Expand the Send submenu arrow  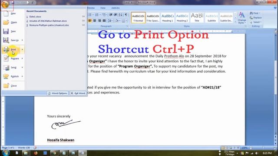click(22, 68)
